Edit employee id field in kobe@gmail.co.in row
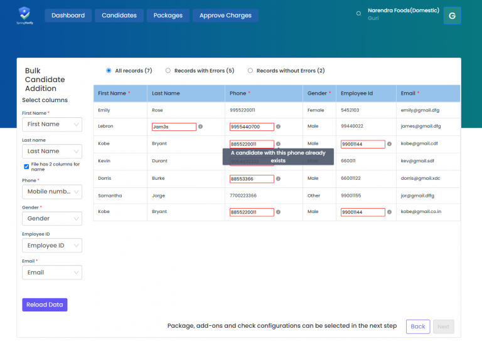Screen dimensions: 482x344 tap(363, 212)
